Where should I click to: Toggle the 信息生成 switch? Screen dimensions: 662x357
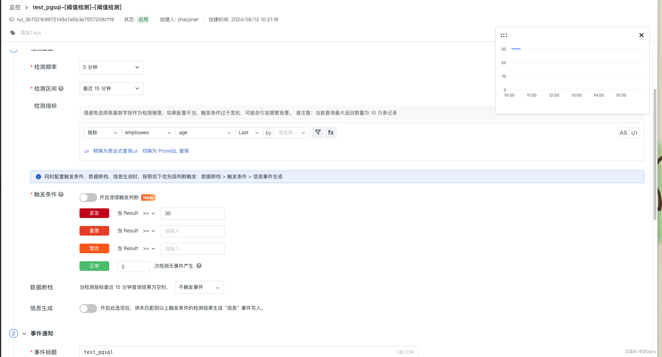pyautogui.click(x=88, y=308)
